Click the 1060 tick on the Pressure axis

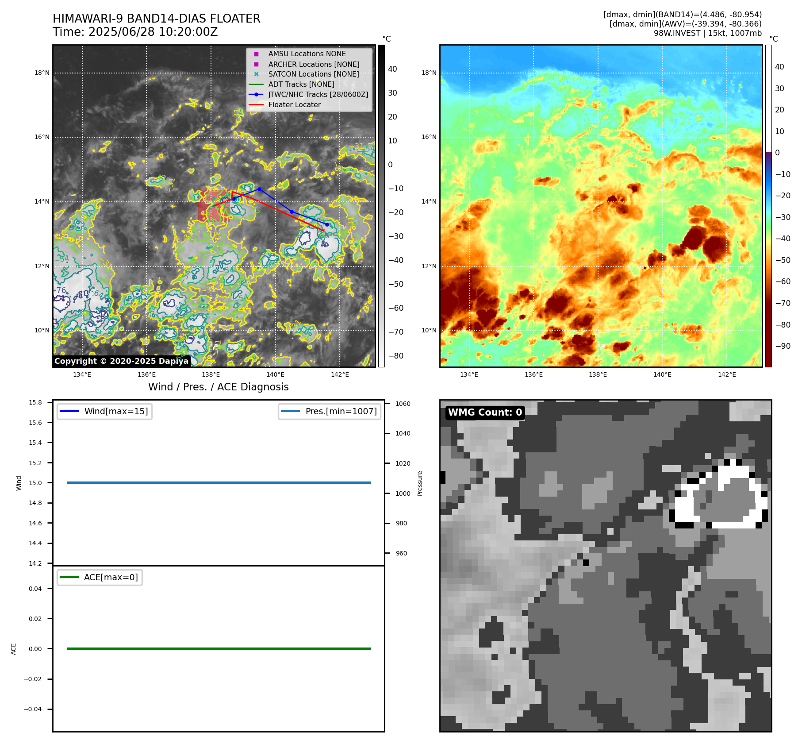point(403,404)
